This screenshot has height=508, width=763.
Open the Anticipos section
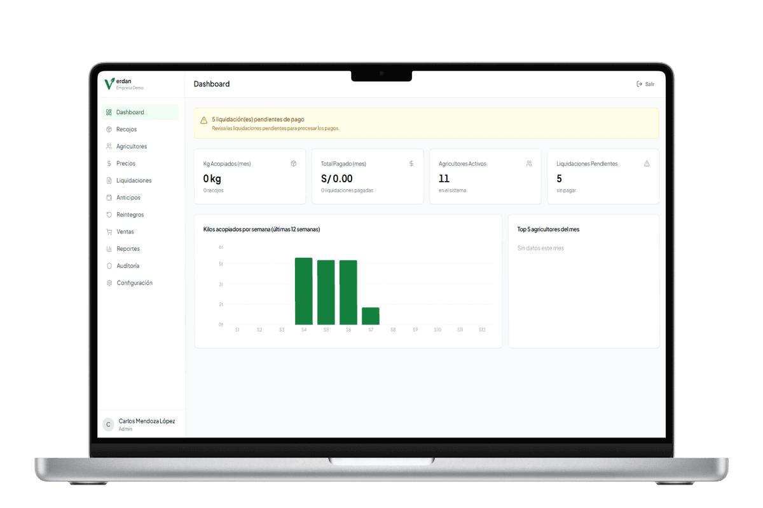[140, 197]
